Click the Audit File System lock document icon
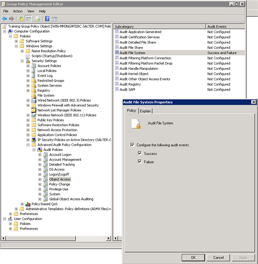Viewport: 258px width, 264px height. click(136, 124)
